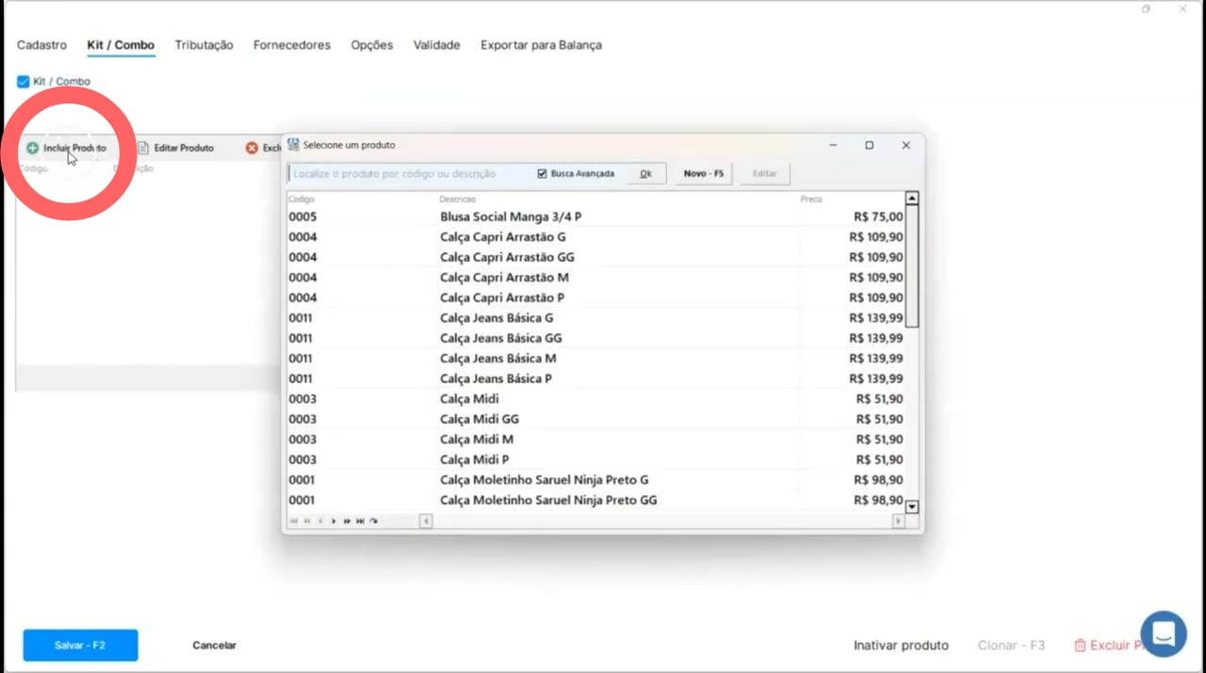Switch to the Tributação tab
1206x673 pixels.
204,44
